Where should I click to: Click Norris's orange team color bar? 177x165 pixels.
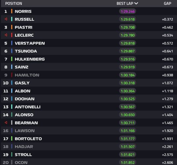[x=12, y=11]
